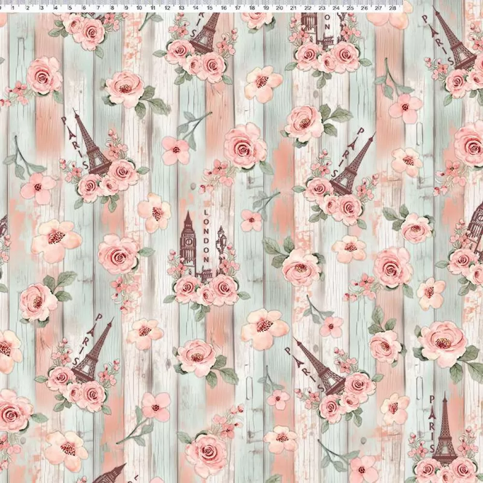Screen dimensions: 483x483
Task: Click the ruler mark labeled 16
Action: tap(224, 8)
